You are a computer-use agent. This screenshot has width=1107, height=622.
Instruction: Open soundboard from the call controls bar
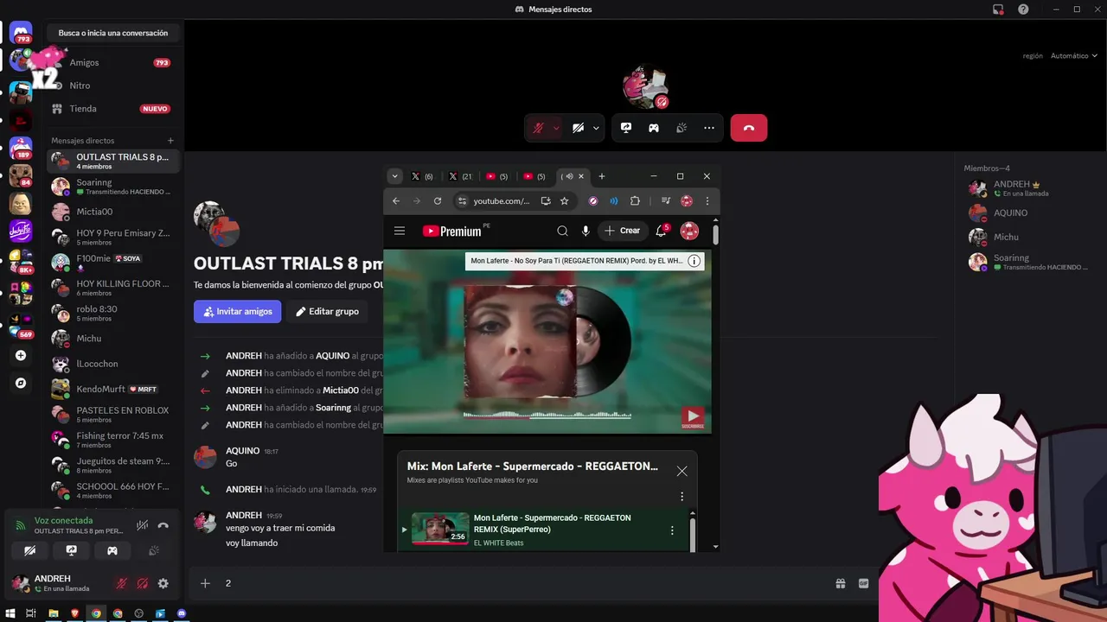click(x=681, y=128)
